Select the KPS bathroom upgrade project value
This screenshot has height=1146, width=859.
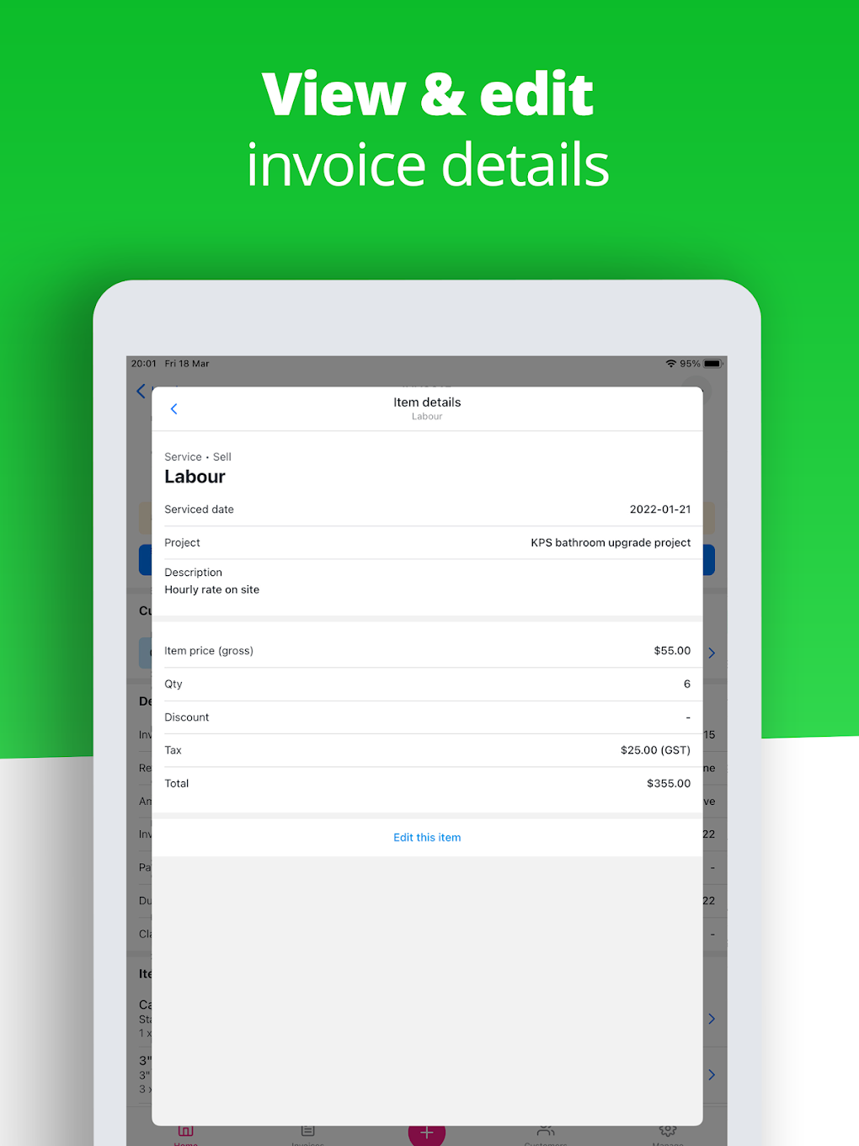point(611,542)
